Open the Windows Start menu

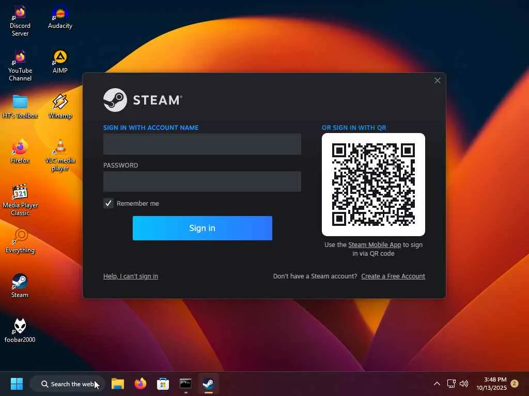[17, 384]
